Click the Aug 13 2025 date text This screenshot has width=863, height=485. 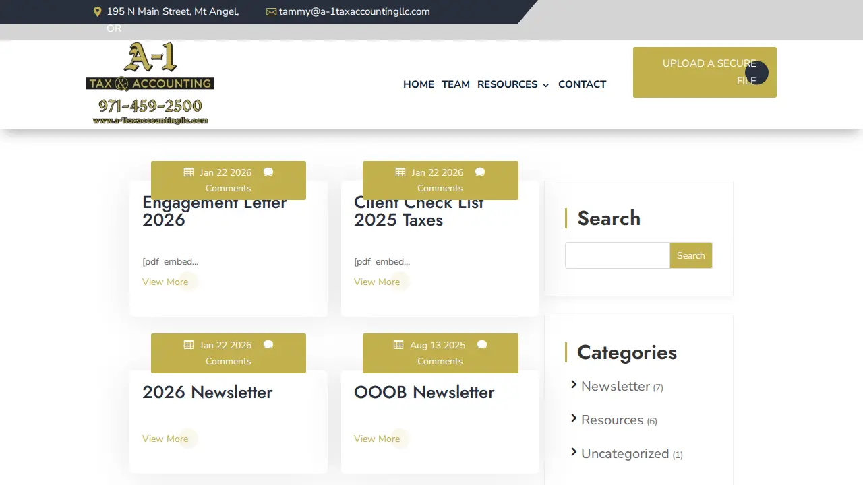pyautogui.click(x=438, y=345)
